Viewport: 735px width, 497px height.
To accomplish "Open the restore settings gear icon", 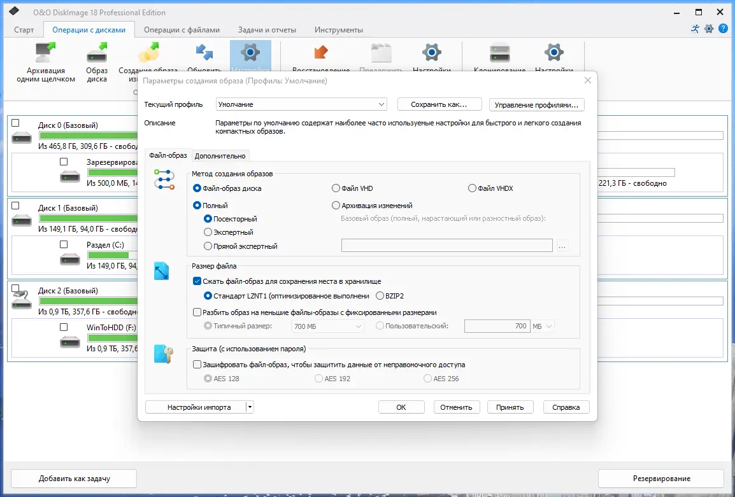I will point(432,52).
